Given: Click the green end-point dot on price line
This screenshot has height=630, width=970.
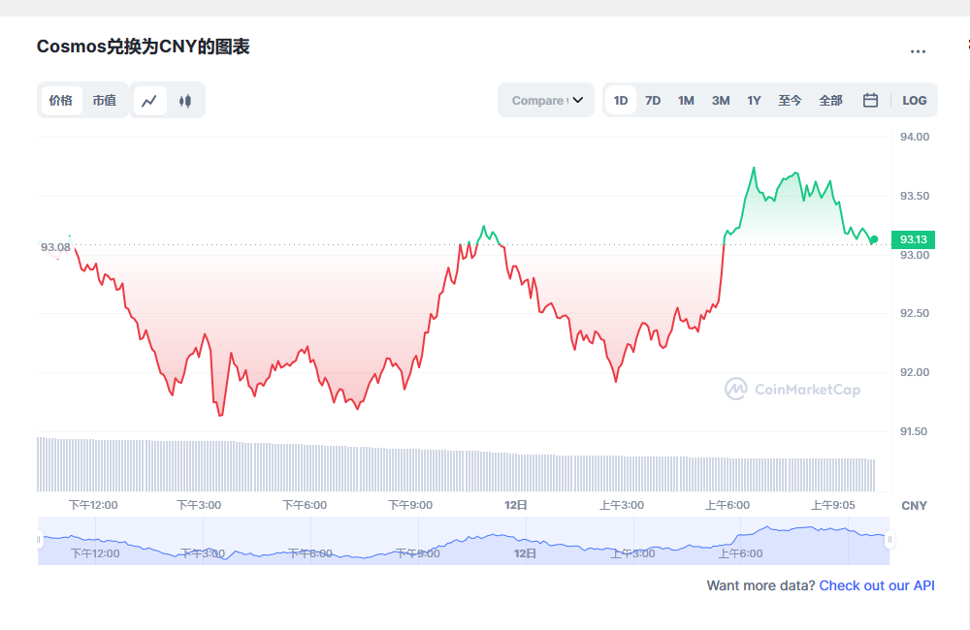Looking at the screenshot, I should click(x=874, y=239).
